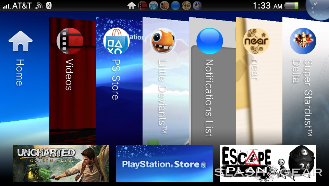The height and width of the screenshot is (186, 329).
Task: Tap the Wi-Fi signal status icon
Action: click(x=39, y=6)
